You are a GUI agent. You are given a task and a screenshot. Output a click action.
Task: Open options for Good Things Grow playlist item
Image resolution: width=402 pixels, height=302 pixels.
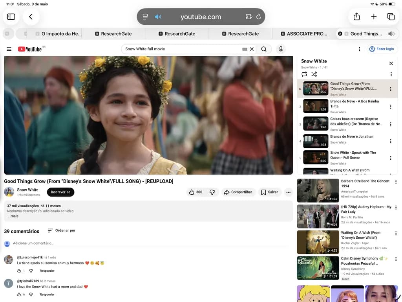pos(391,89)
